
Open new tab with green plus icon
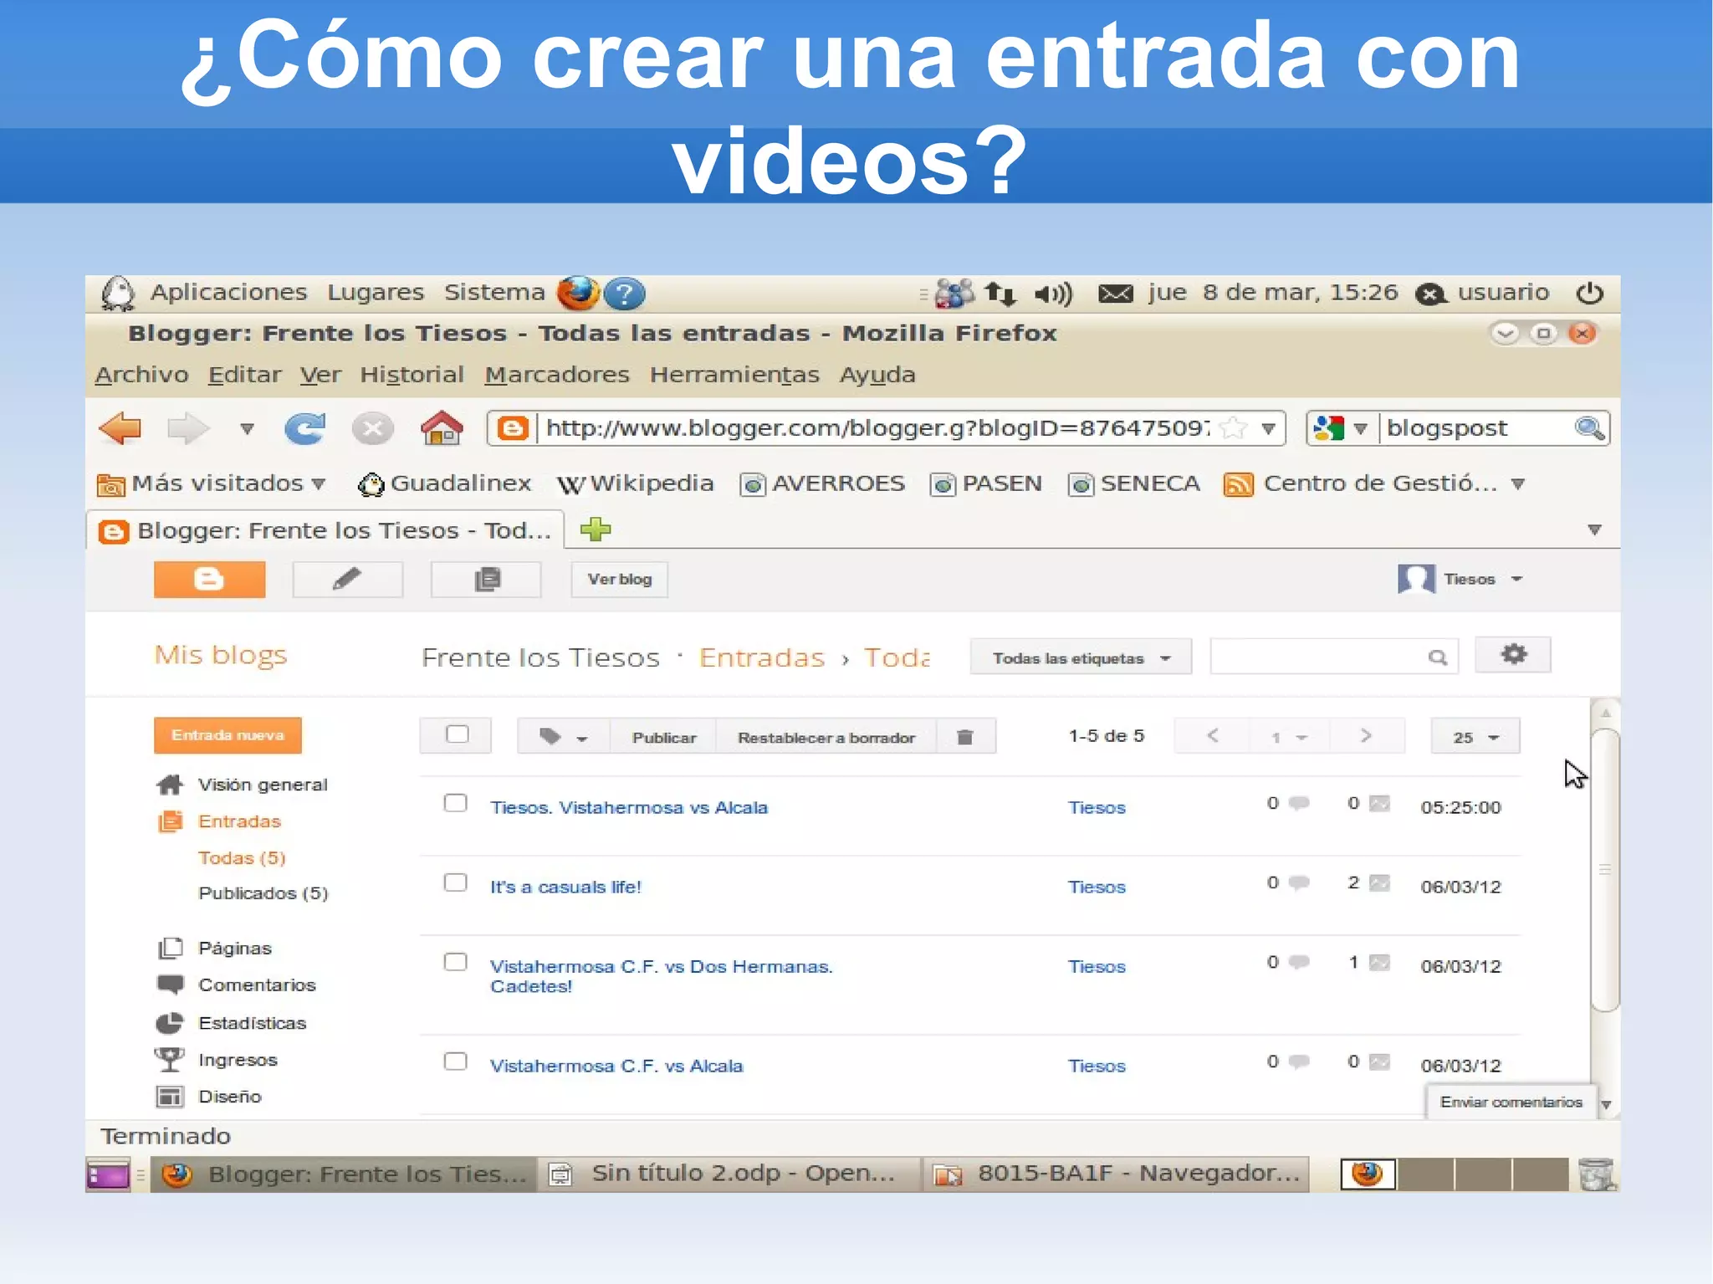pos(595,529)
